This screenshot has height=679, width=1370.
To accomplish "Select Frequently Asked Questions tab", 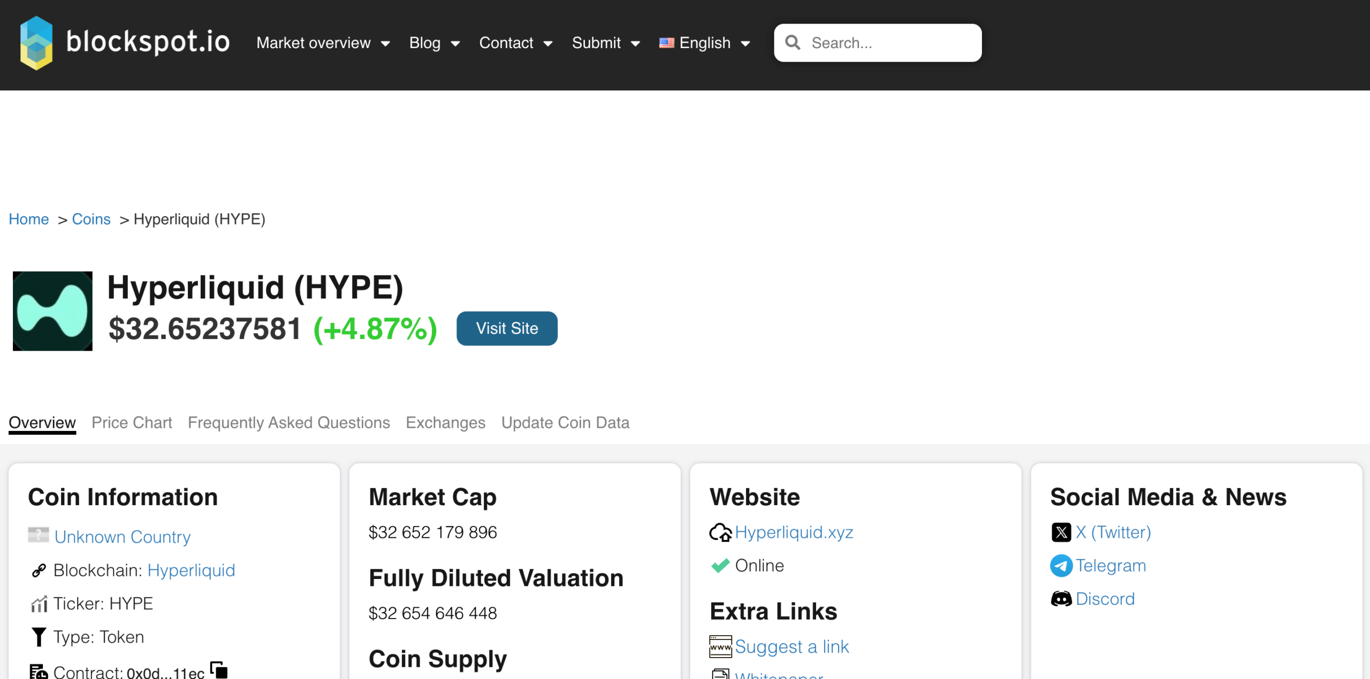I will (288, 422).
